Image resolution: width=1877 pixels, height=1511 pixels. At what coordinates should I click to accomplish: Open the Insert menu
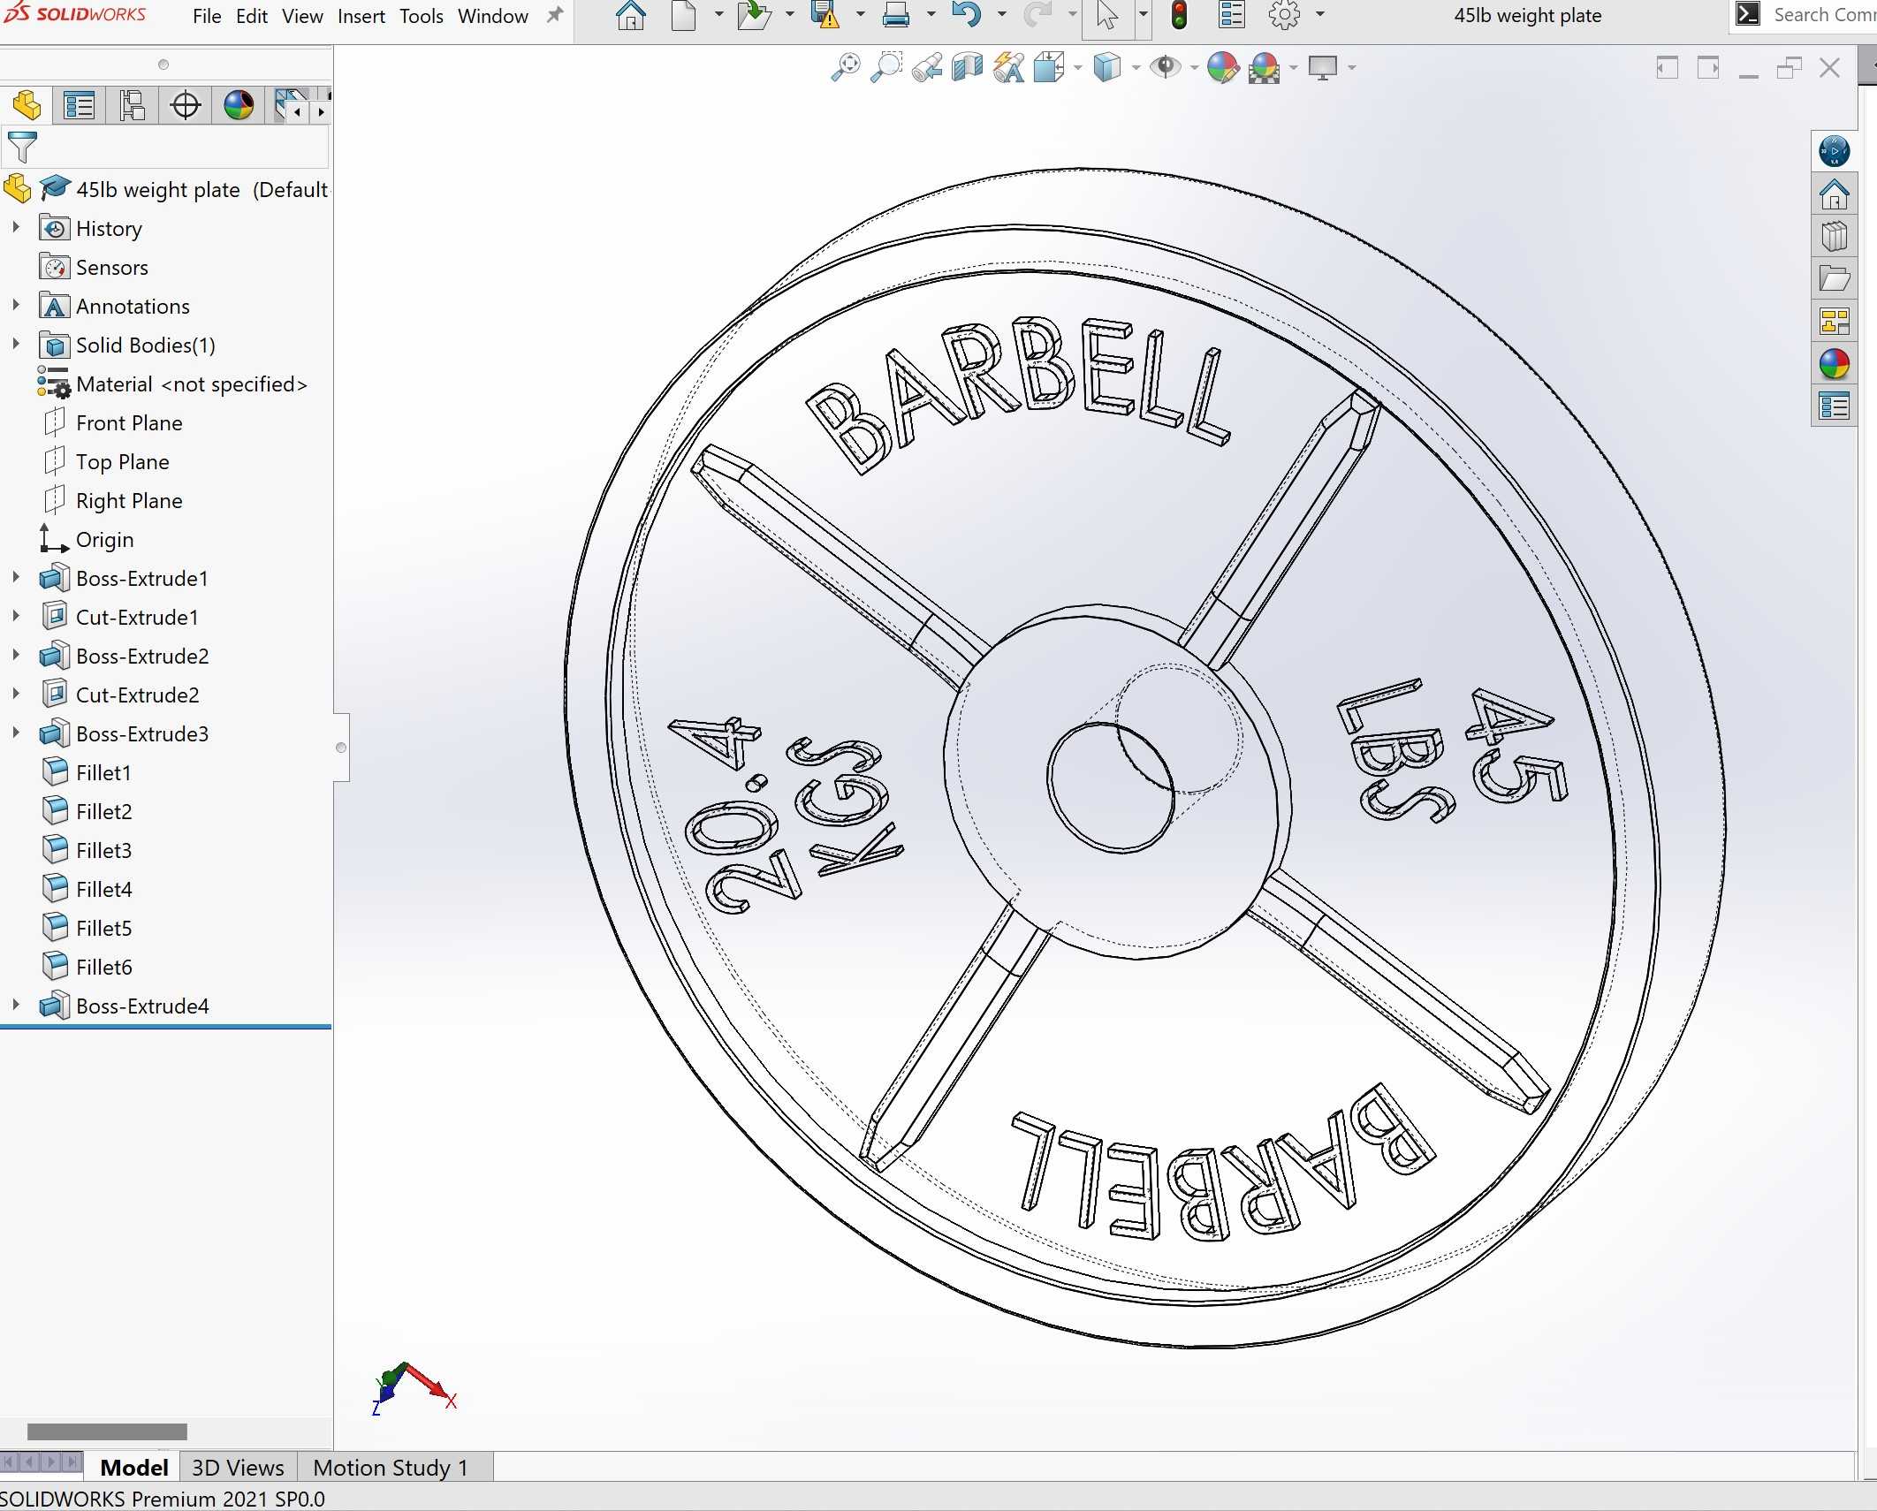[361, 16]
